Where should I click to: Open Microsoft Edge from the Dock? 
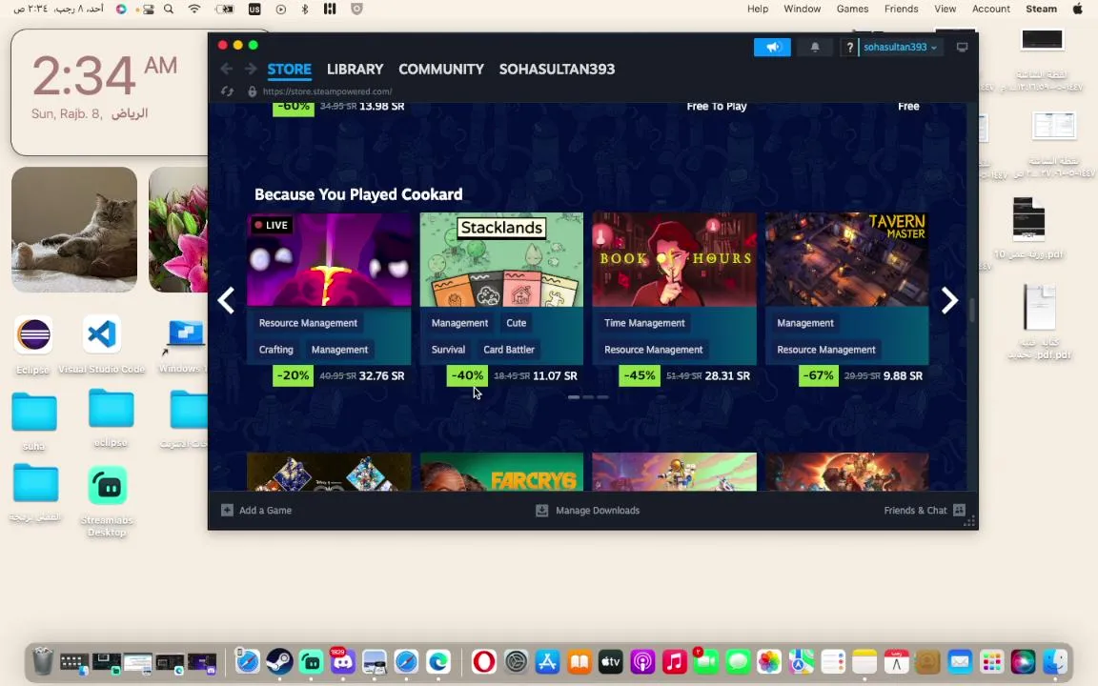pyautogui.click(x=438, y=661)
